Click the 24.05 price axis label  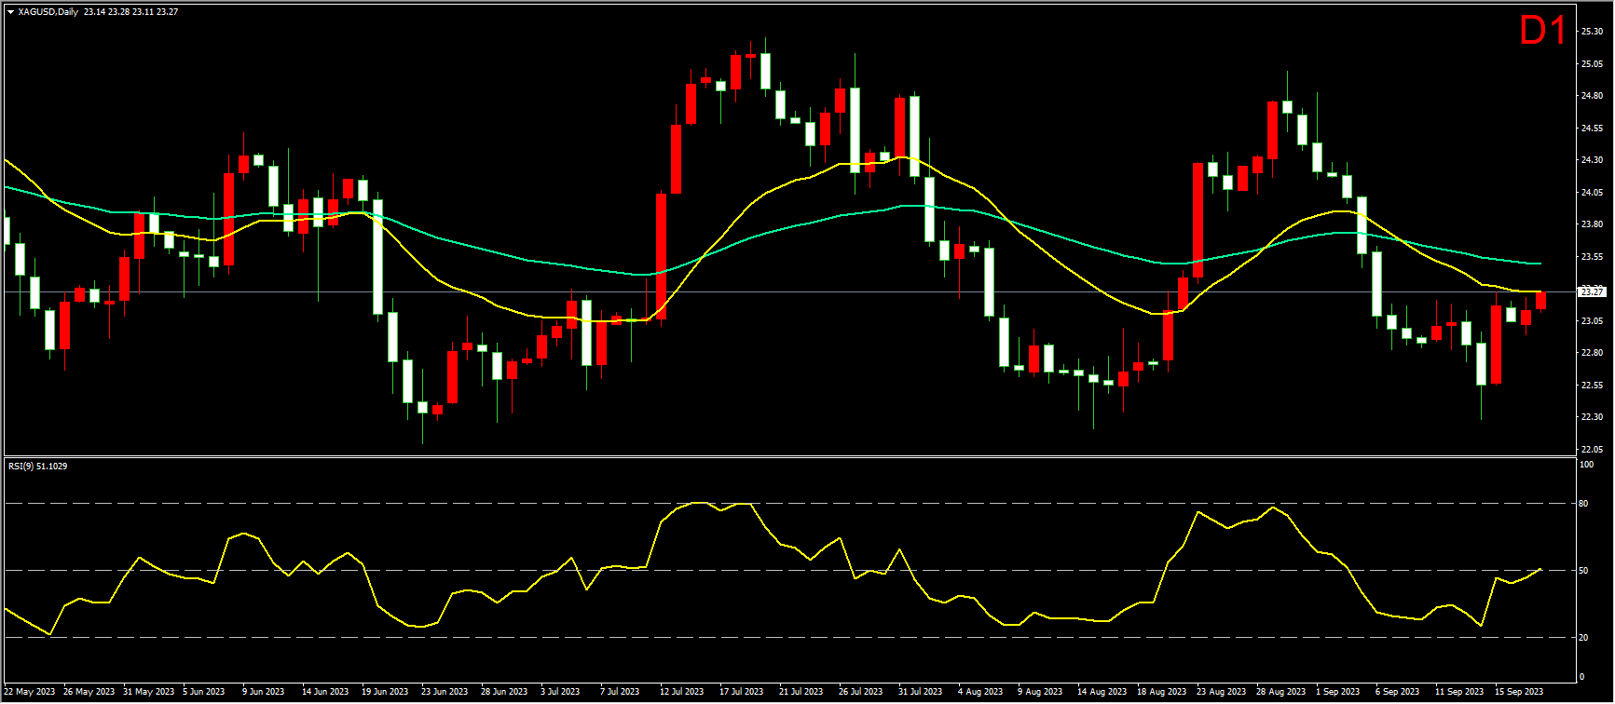click(1592, 193)
